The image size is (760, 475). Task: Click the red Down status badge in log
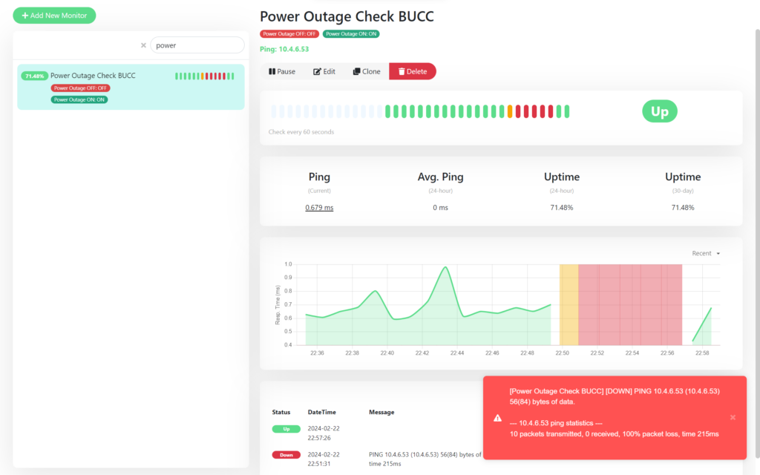pos(286,454)
